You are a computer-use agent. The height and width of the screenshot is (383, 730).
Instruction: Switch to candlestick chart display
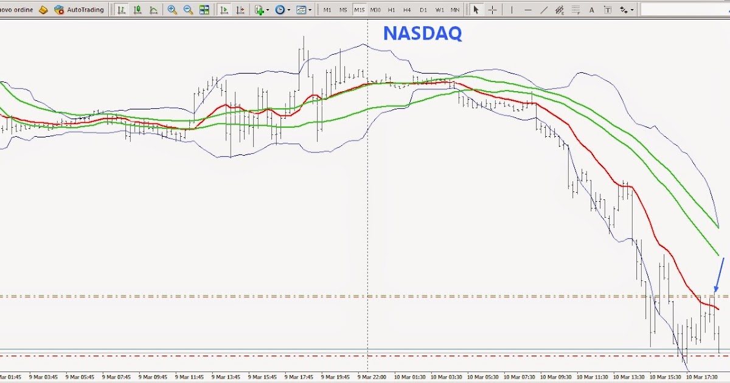point(138,10)
